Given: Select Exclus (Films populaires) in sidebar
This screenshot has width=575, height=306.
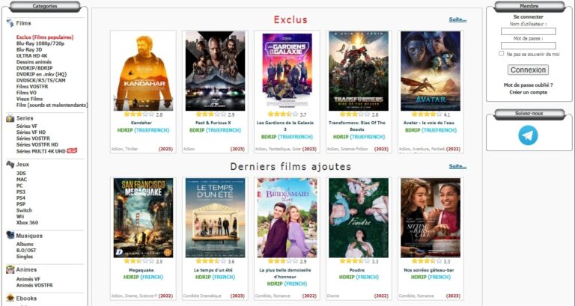Looking at the screenshot, I should coord(45,37).
